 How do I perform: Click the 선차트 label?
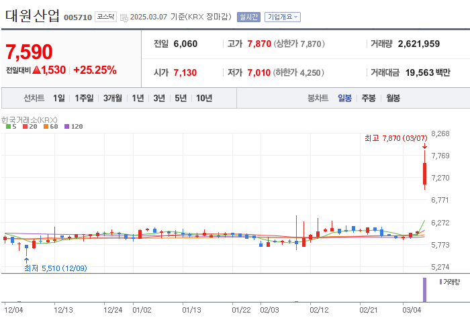[34, 98]
